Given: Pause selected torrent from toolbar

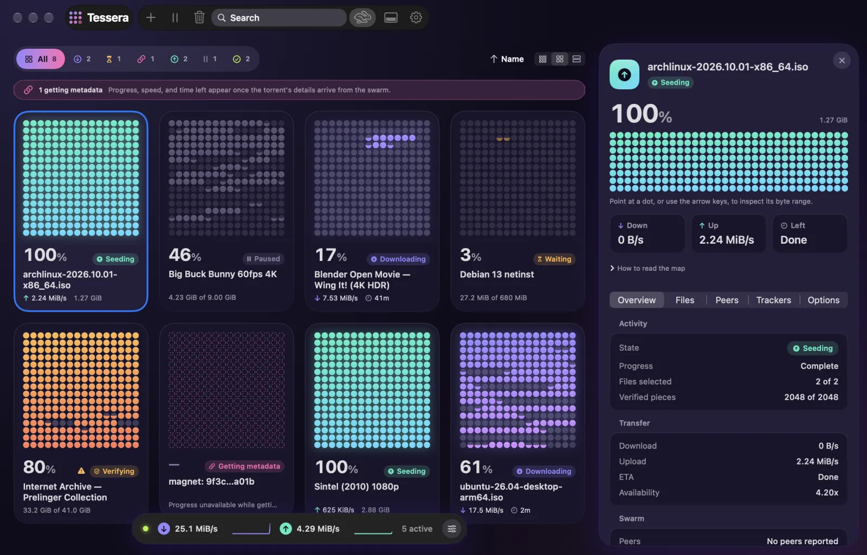Looking at the screenshot, I should coord(175,18).
